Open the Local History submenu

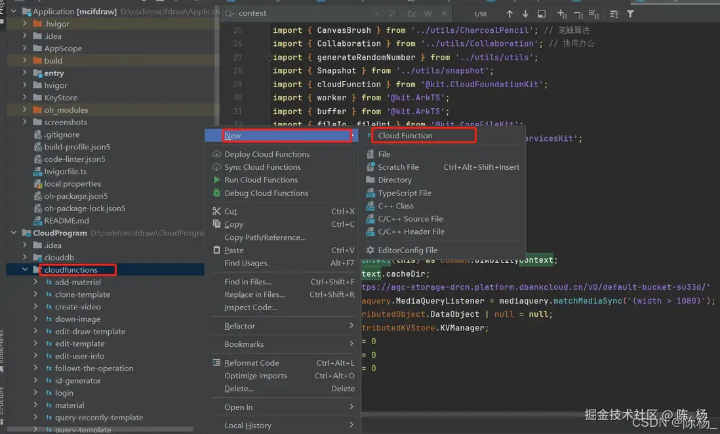(x=283, y=425)
